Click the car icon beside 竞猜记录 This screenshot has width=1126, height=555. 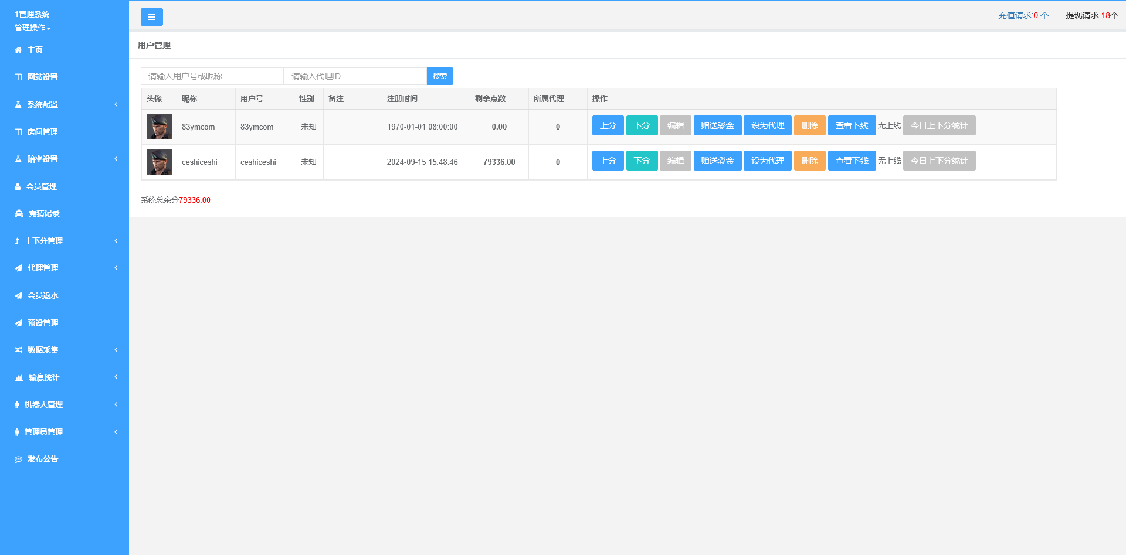point(19,214)
